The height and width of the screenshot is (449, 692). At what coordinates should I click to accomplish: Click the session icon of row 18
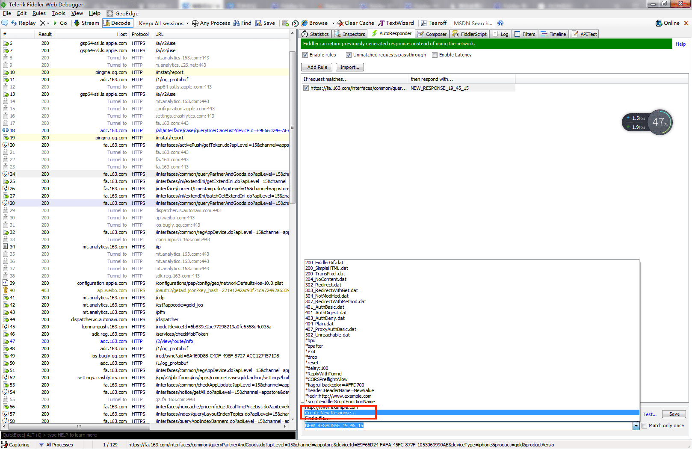[x=6, y=130]
